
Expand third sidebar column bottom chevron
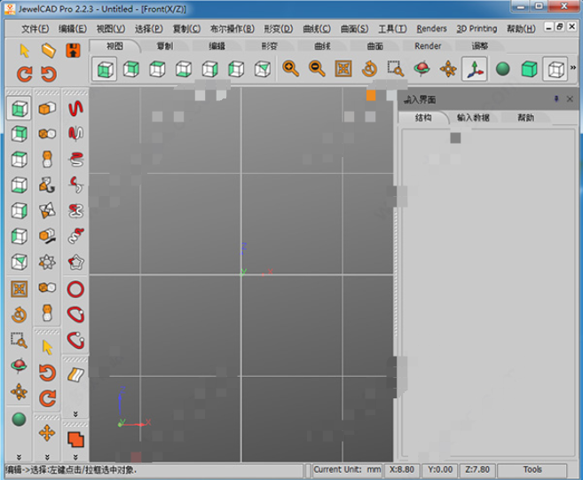75,457
